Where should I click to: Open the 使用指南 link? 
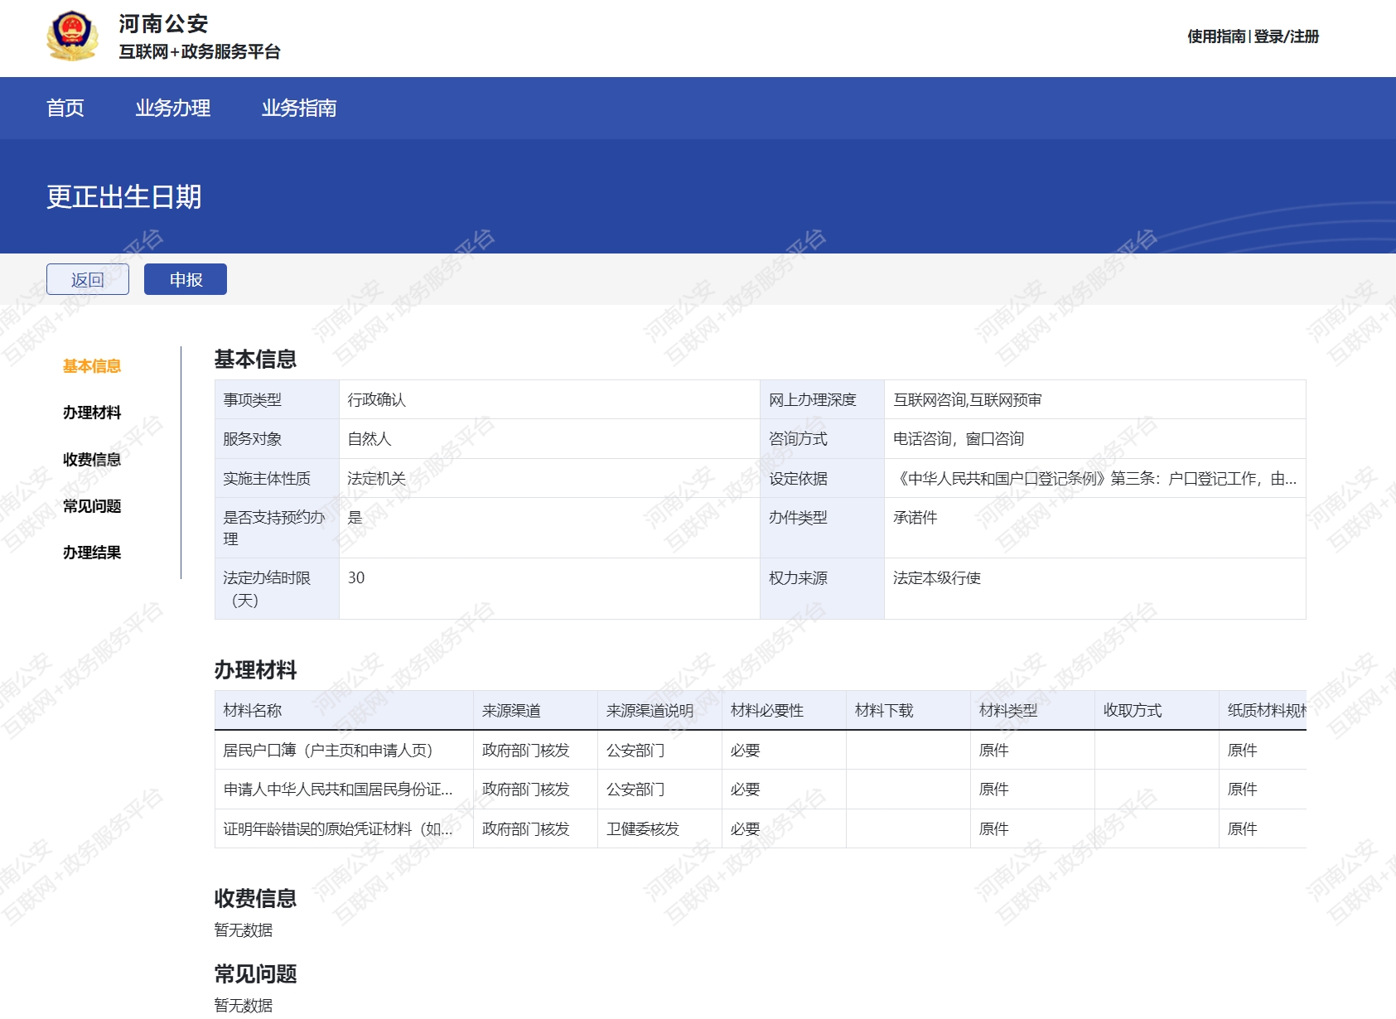click(x=1215, y=36)
